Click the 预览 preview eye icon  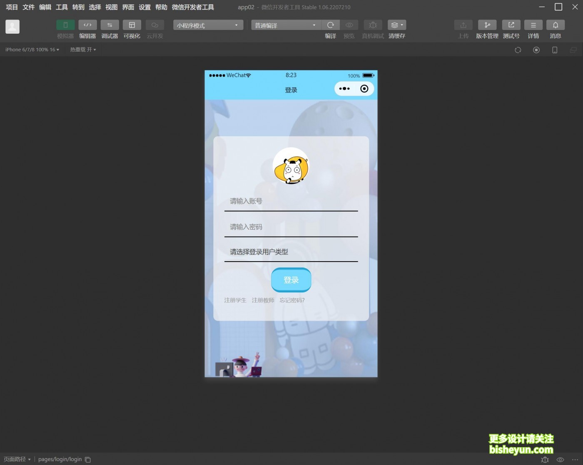click(x=349, y=25)
